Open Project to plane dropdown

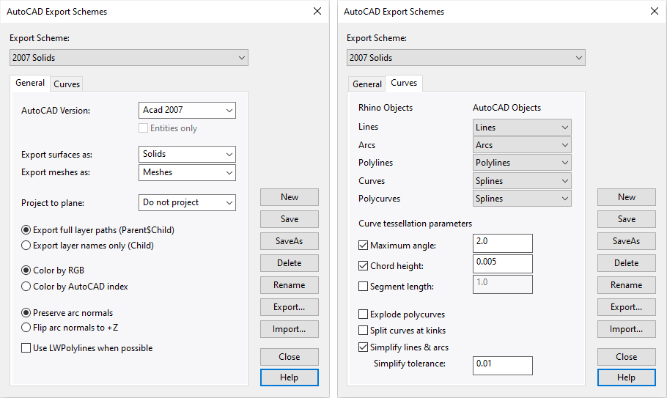tap(187, 202)
